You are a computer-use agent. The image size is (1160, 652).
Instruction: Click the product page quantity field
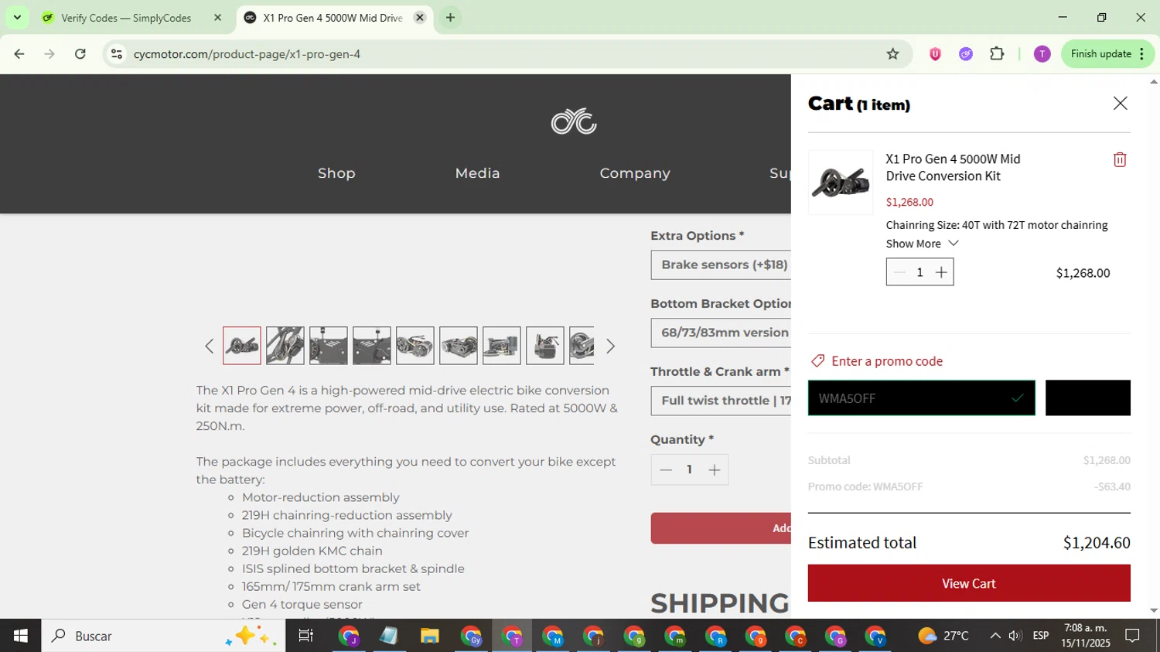pyautogui.click(x=689, y=469)
